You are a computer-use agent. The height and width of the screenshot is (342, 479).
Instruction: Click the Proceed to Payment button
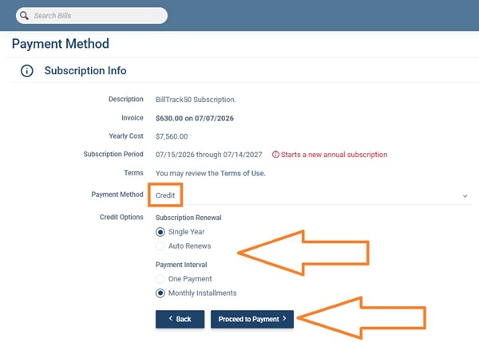click(x=252, y=319)
